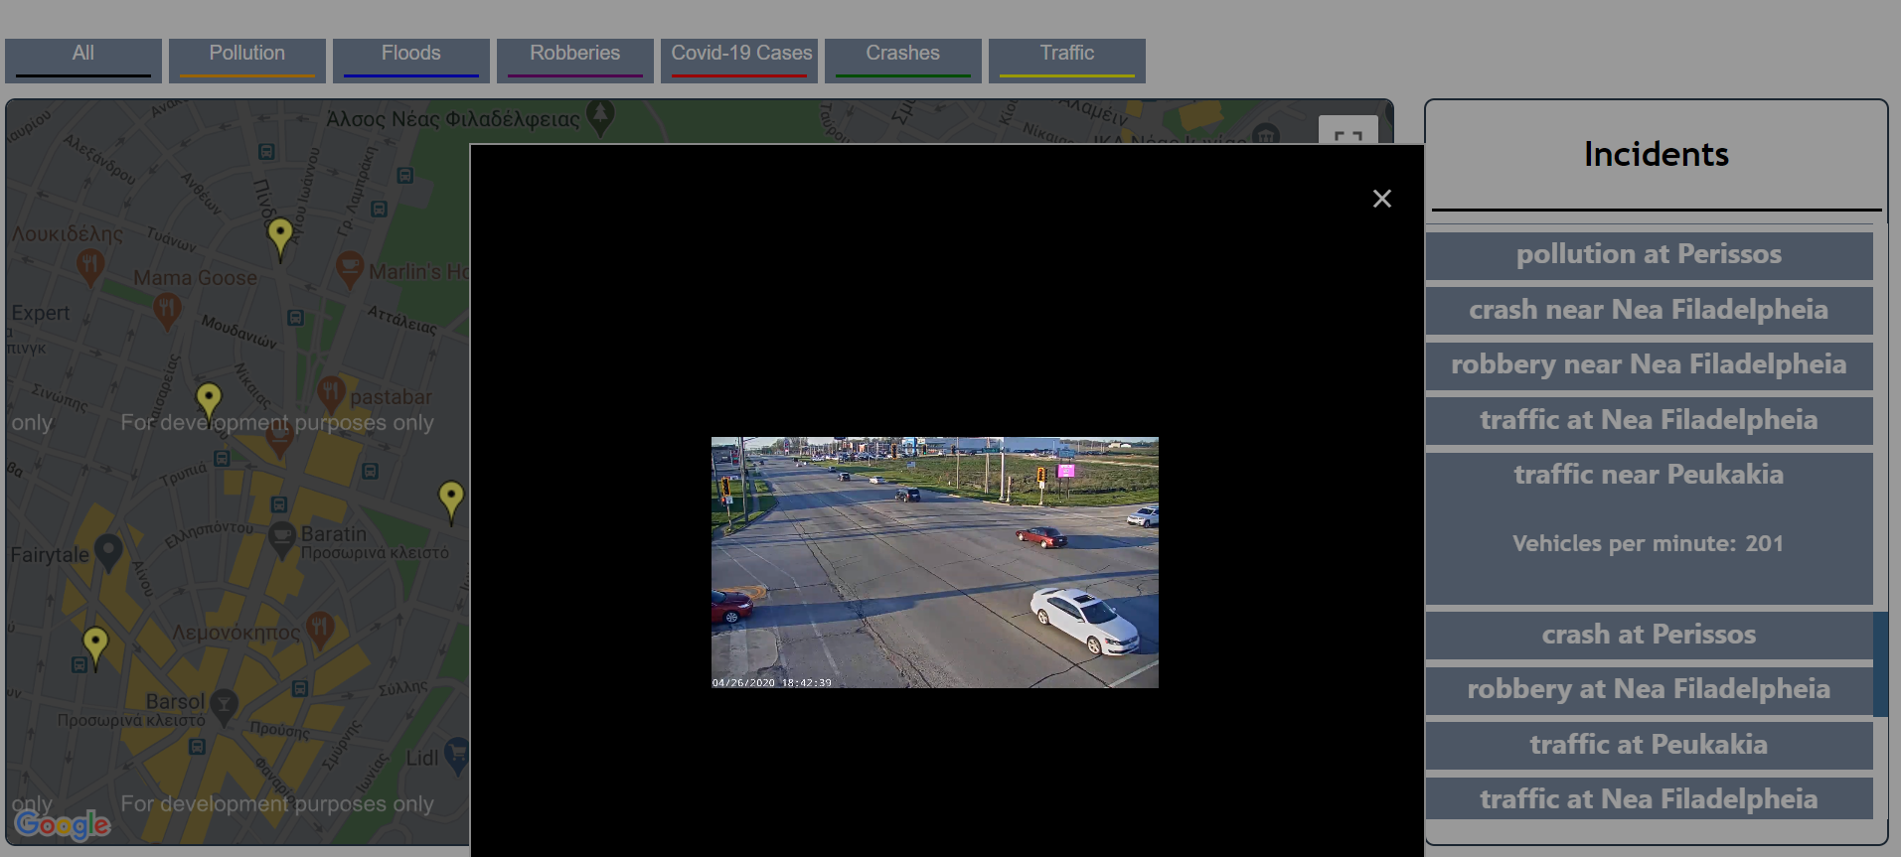Click the Lemonokipos restaurant pin
This screenshot has height=857, width=1901.
tap(320, 630)
